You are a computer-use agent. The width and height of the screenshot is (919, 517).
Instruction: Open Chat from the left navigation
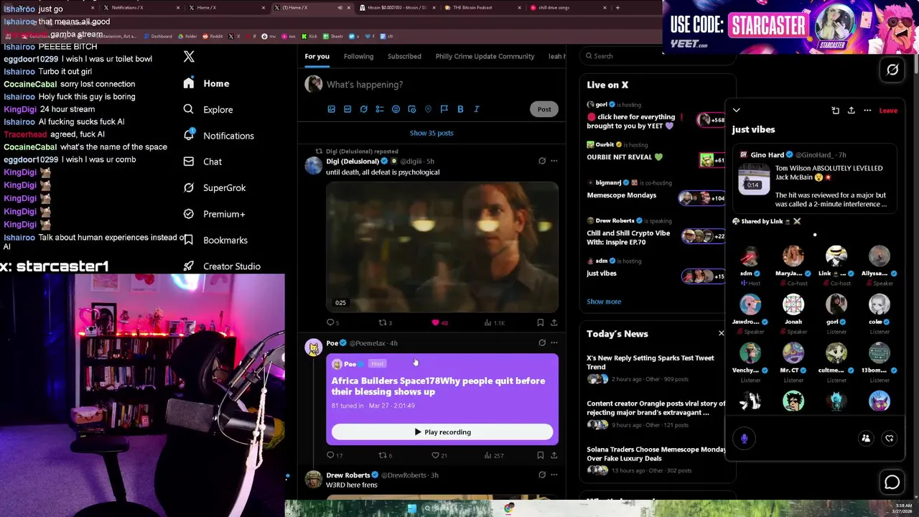(x=202, y=162)
